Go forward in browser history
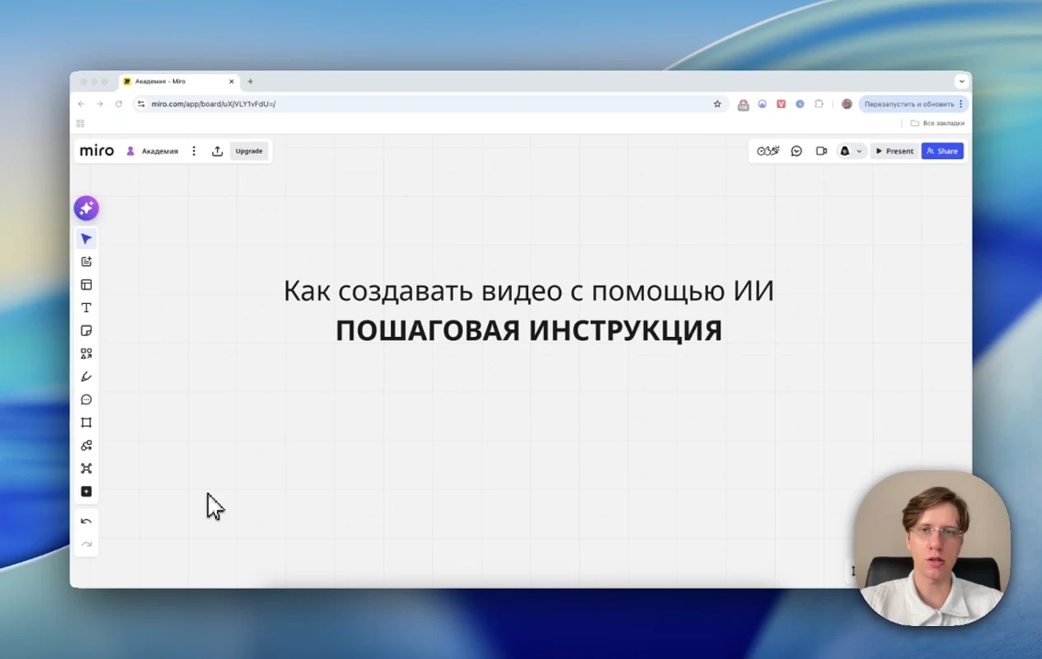Screen dimensions: 1042x659 (100, 104)
